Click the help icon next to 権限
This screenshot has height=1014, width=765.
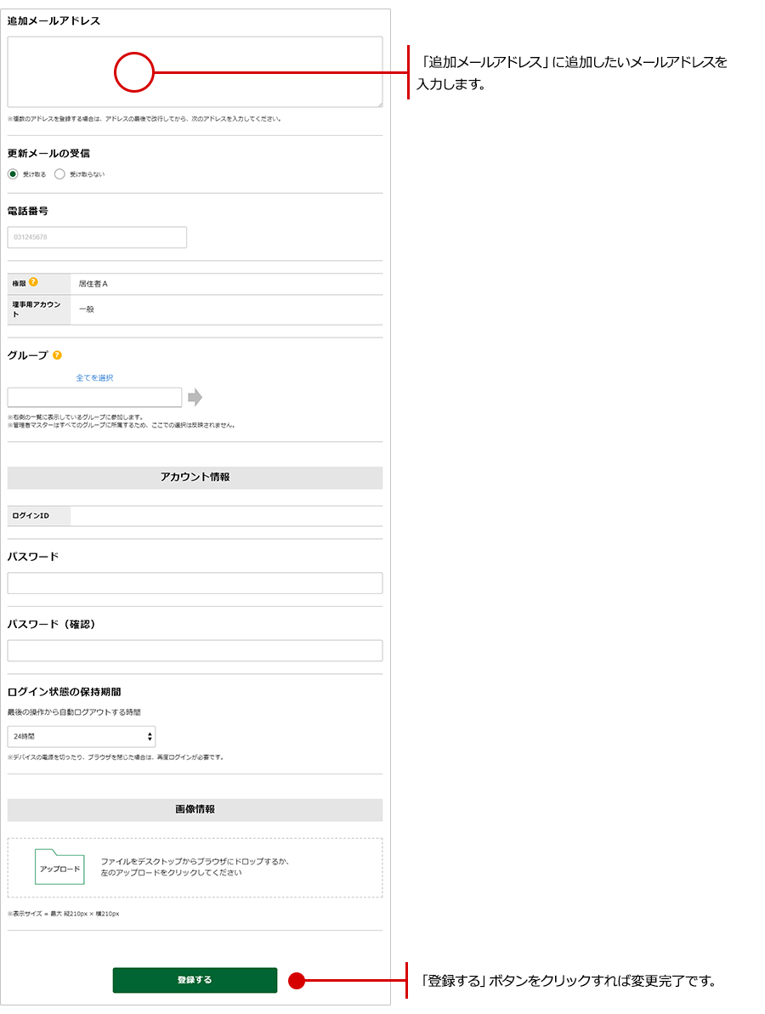click(33, 282)
